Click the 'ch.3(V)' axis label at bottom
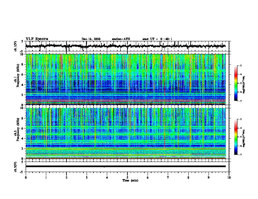 16,167
